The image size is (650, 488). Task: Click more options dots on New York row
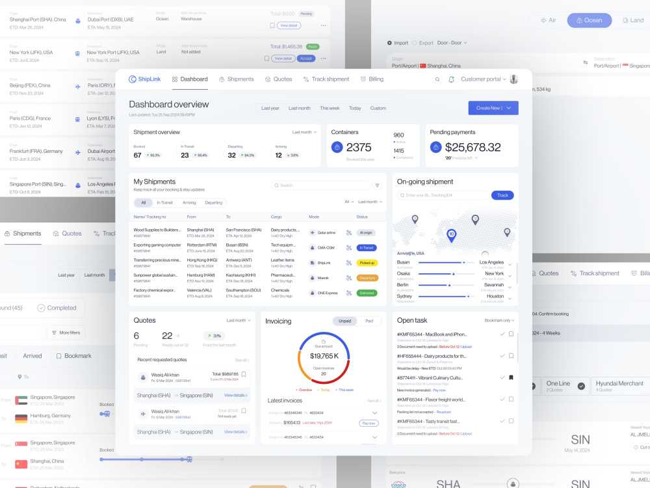323,59
